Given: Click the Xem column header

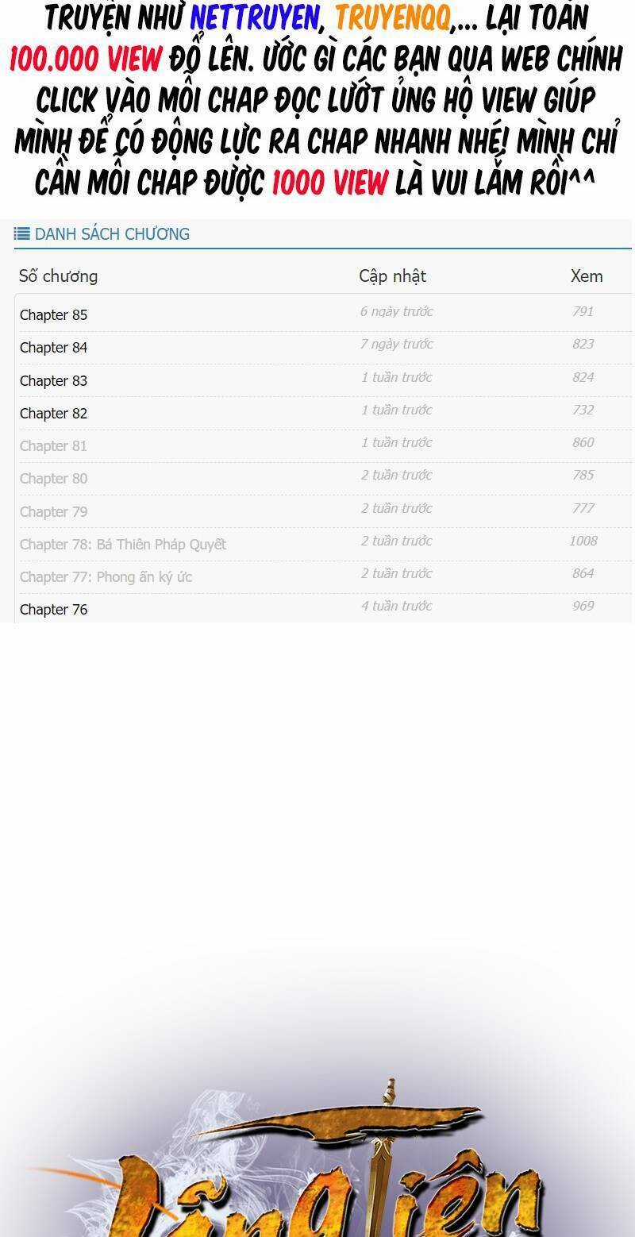Looking at the screenshot, I should (x=587, y=276).
